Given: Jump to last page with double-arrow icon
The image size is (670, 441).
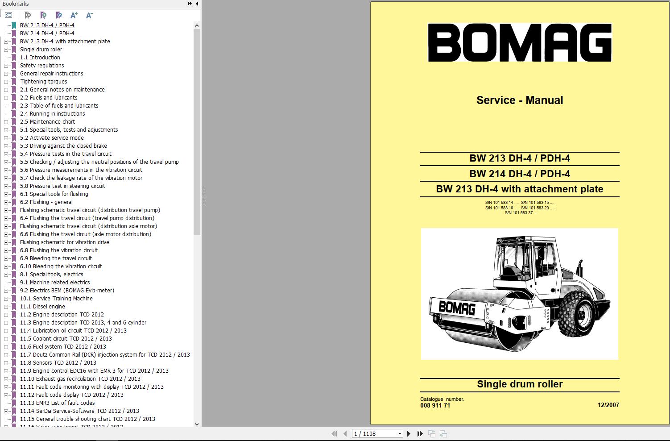Looking at the screenshot, I should click(x=420, y=433).
